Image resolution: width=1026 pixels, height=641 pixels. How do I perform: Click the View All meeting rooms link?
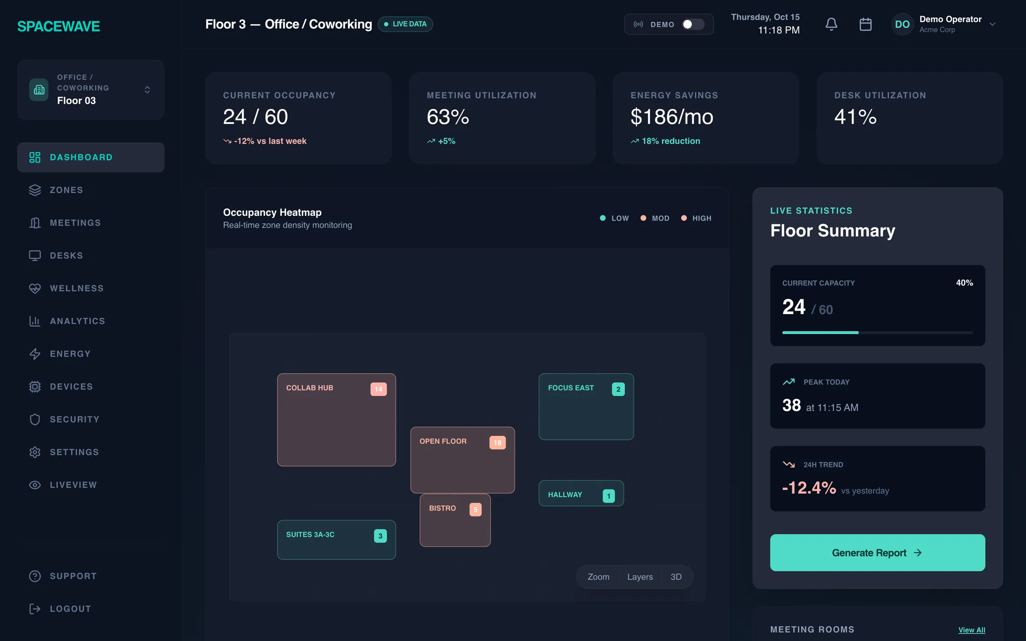pyautogui.click(x=971, y=630)
